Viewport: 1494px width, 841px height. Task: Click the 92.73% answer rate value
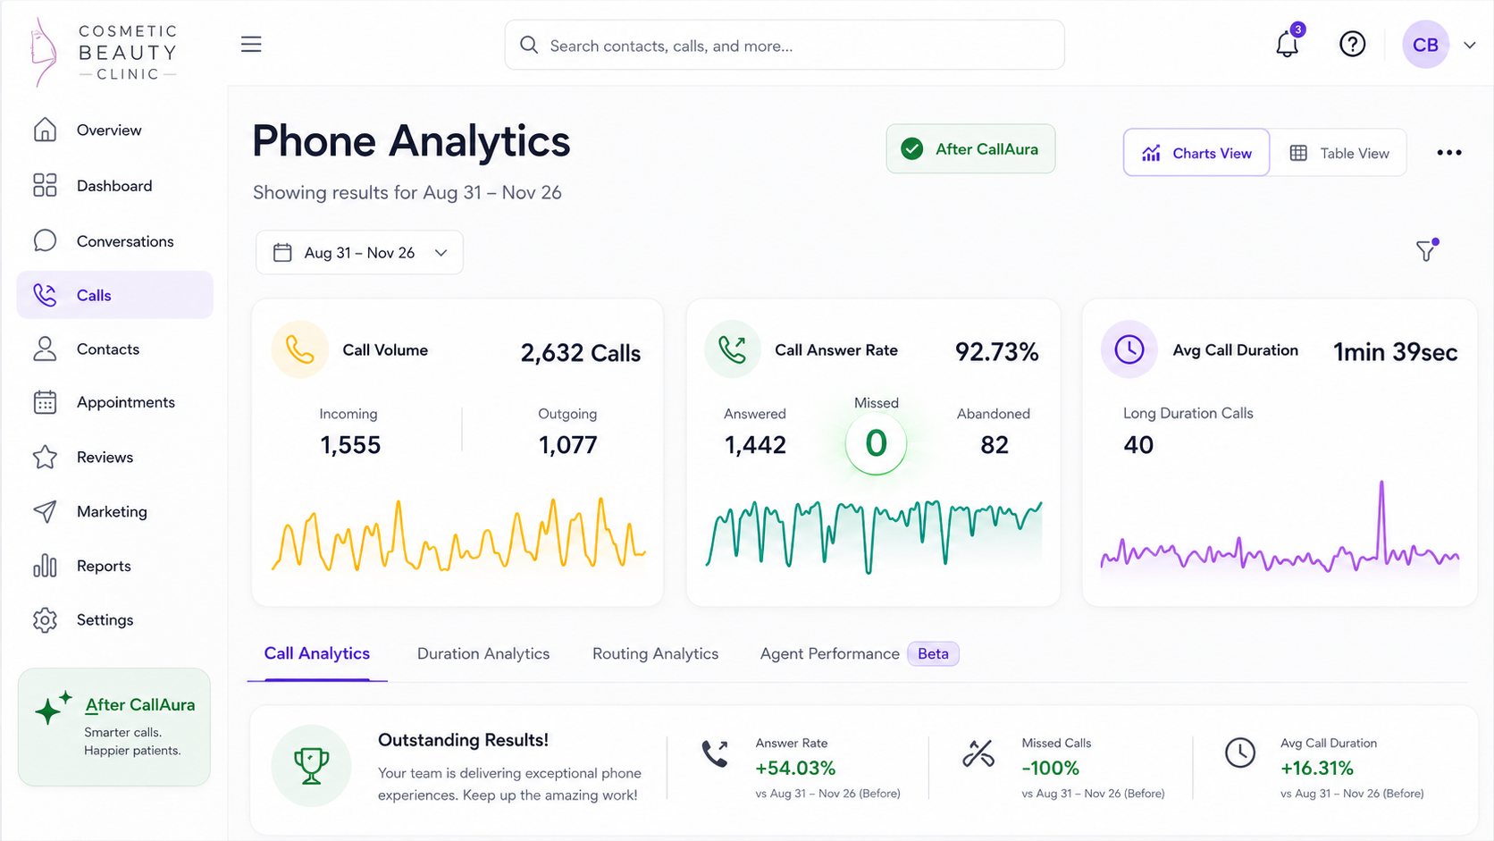[997, 352]
